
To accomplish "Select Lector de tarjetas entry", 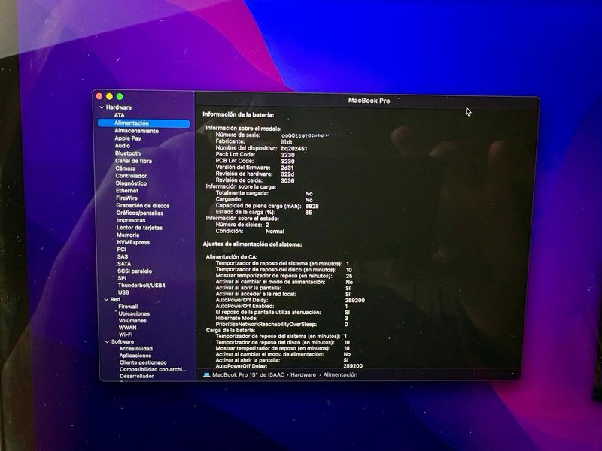I will click(140, 228).
